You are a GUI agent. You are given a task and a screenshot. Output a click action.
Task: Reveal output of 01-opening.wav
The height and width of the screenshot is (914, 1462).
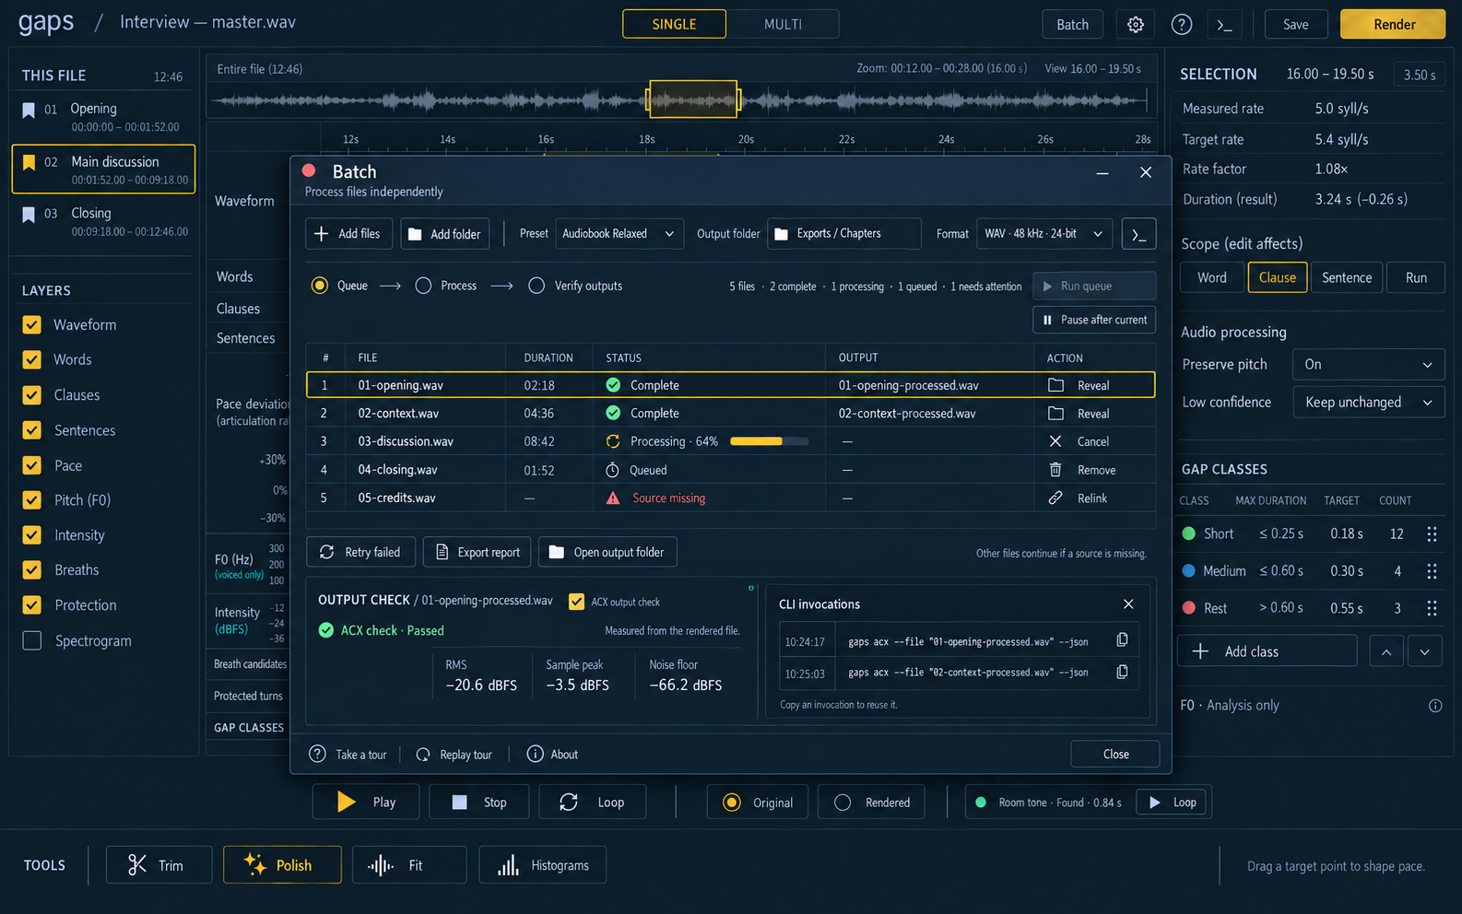[1079, 385]
